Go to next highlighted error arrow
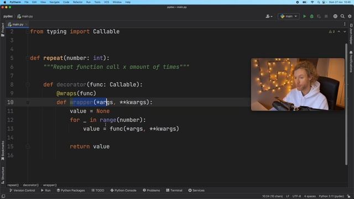Viewport: 354px width, 199px height. (345, 32)
